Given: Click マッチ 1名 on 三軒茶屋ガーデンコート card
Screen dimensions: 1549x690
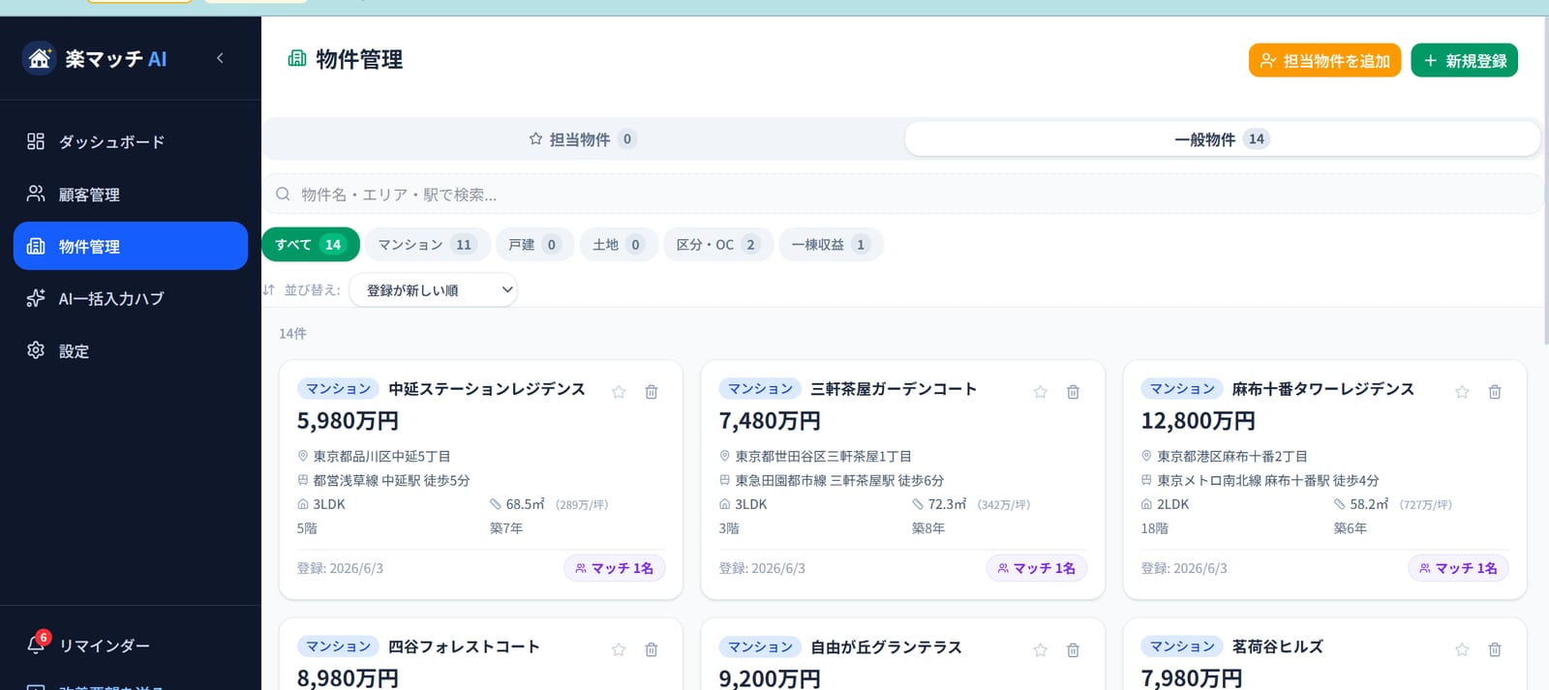Looking at the screenshot, I should [x=1037, y=568].
